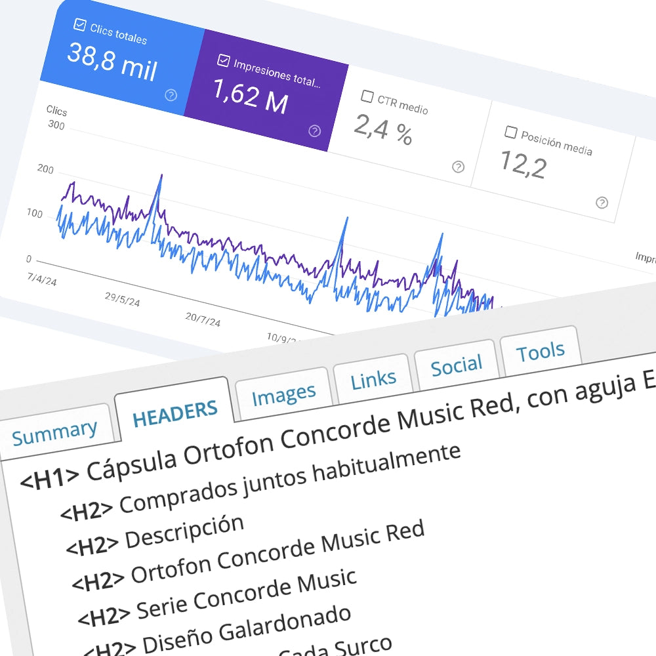This screenshot has height=656, width=656.
Task: Go to the Links tab
Action: coord(373,380)
